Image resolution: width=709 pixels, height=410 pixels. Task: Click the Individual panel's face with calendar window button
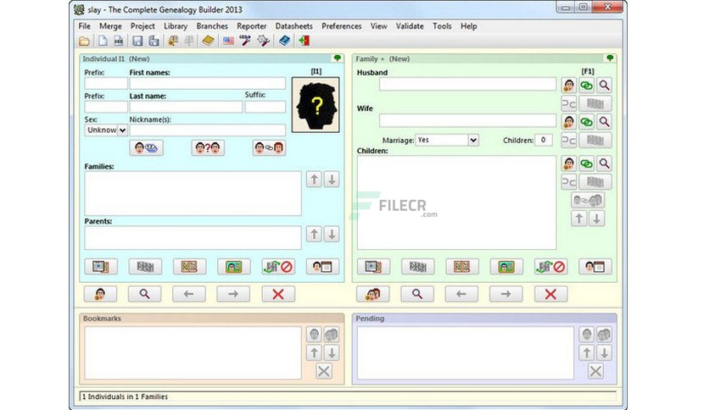[322, 267]
